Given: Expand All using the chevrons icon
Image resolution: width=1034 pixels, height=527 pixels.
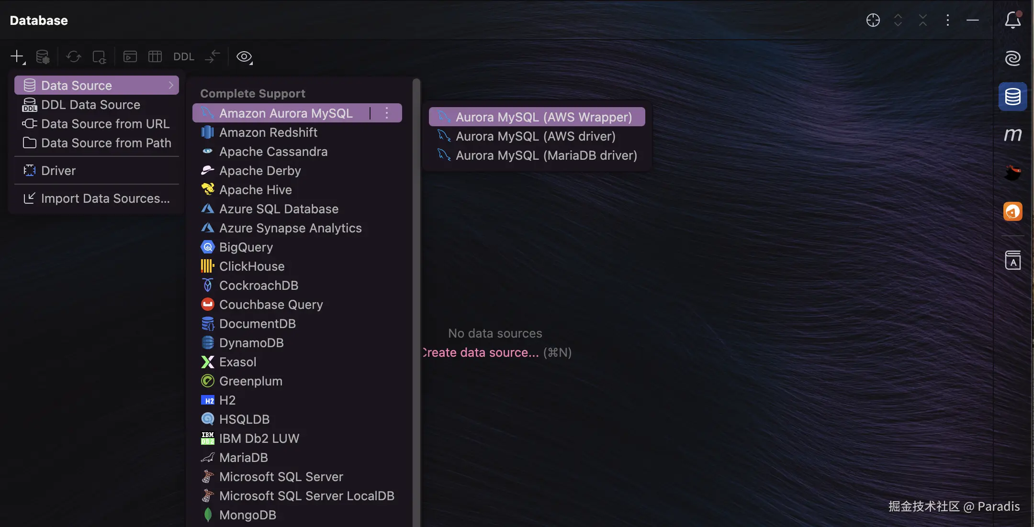Looking at the screenshot, I should (x=898, y=20).
